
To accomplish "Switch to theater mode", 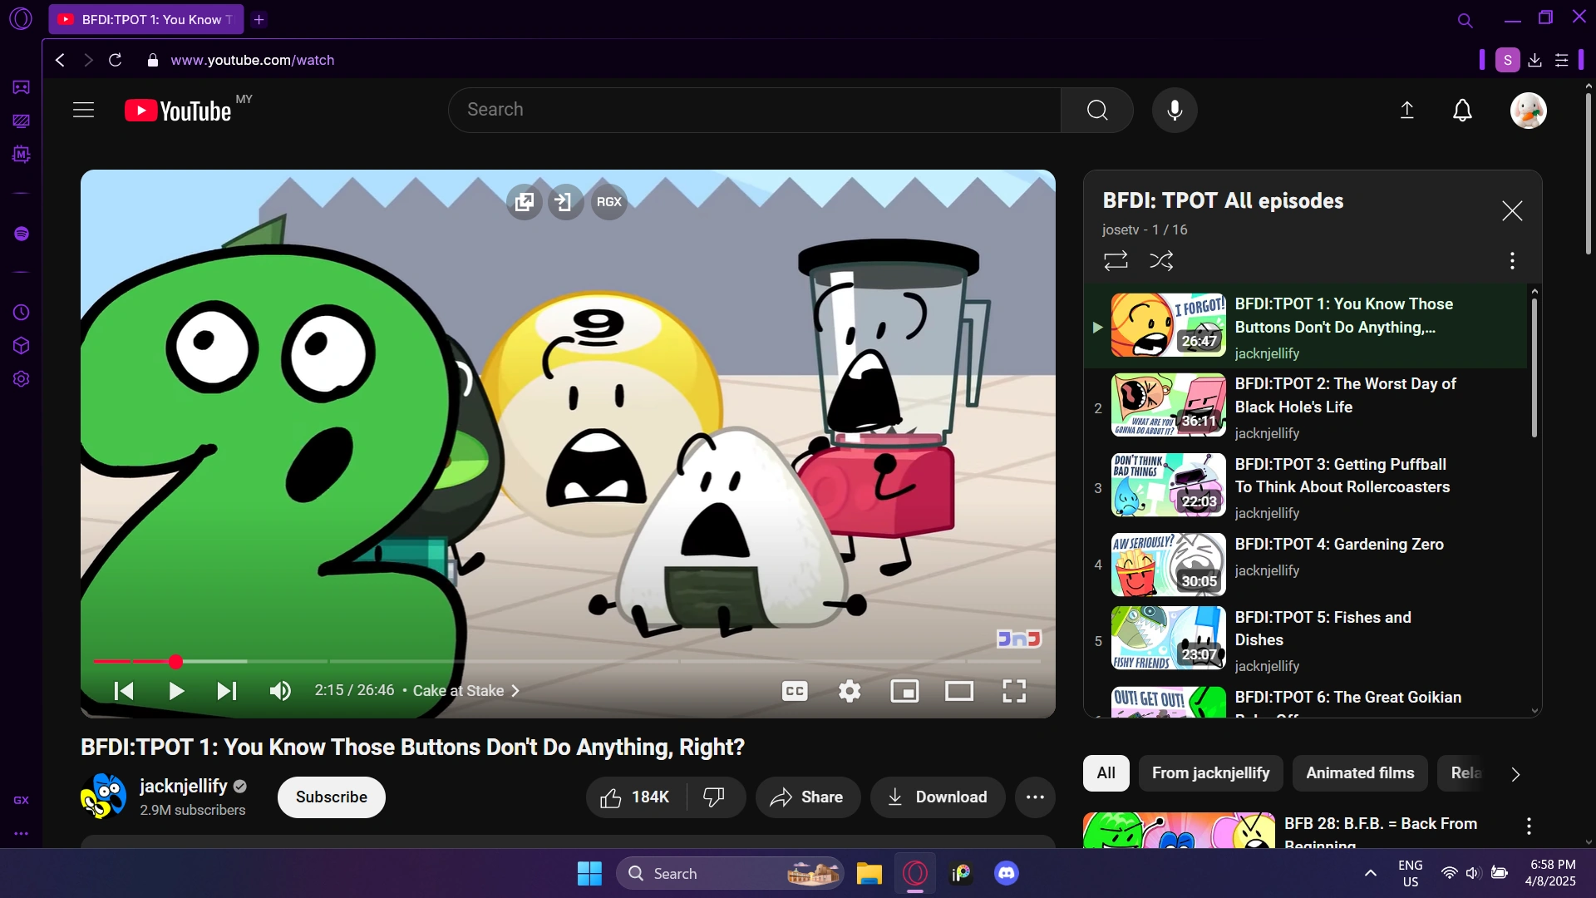I will coord(959,691).
